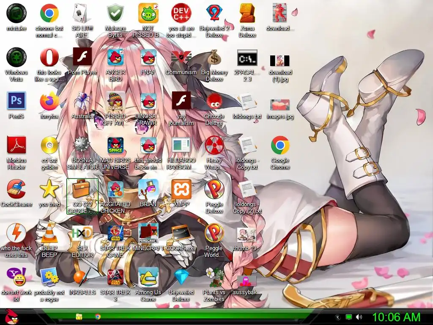Open the 'sussybak...' image thumbnail
The width and height of the screenshot is (433, 325).
tap(247, 281)
